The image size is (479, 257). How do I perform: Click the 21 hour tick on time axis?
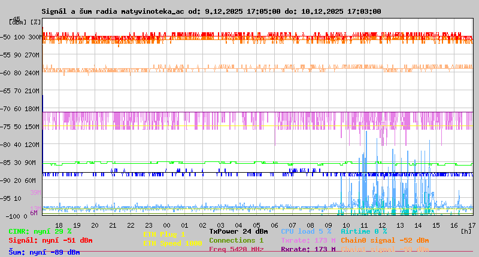pyautogui.click(x=113, y=225)
